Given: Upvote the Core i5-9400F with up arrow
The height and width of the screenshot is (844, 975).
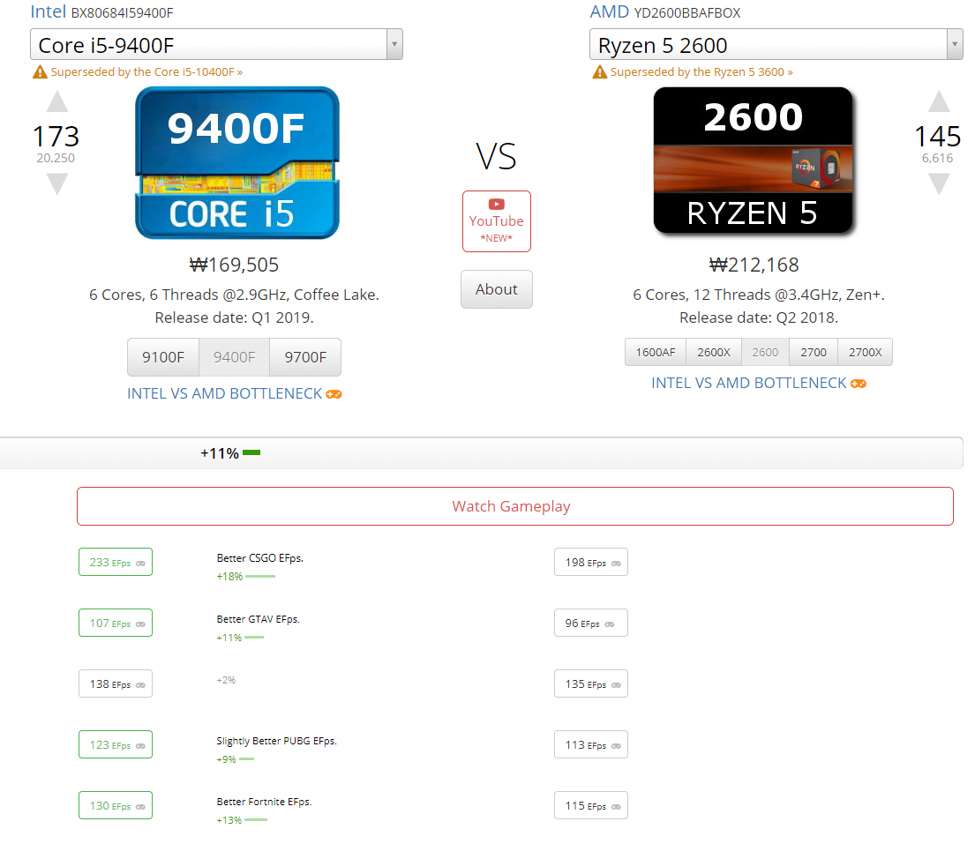Looking at the screenshot, I should tap(56, 102).
